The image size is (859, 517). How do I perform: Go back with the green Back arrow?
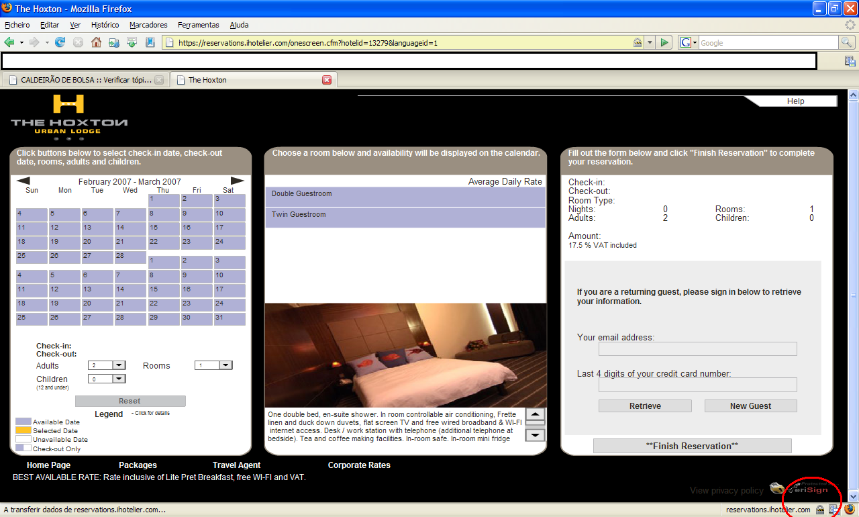tap(9, 42)
